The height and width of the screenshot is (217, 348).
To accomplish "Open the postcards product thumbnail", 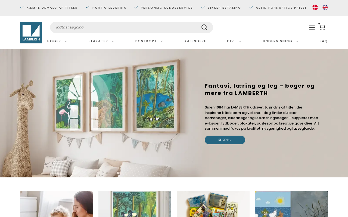I will pyautogui.click(x=213, y=204).
